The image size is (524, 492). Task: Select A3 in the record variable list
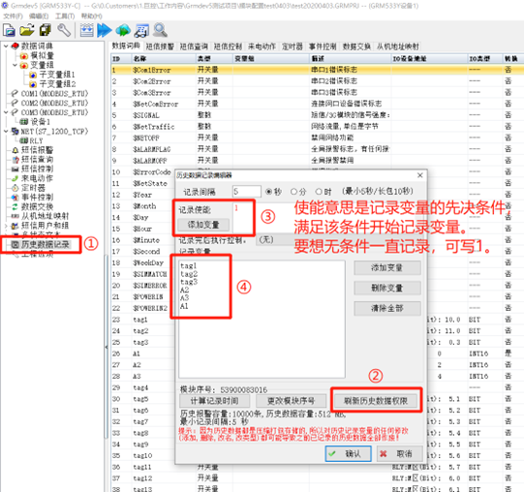pos(184,297)
